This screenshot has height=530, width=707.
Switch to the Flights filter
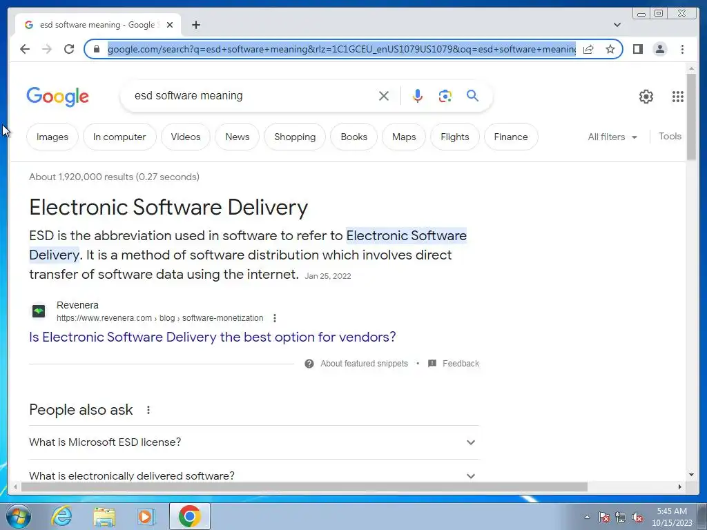(455, 137)
